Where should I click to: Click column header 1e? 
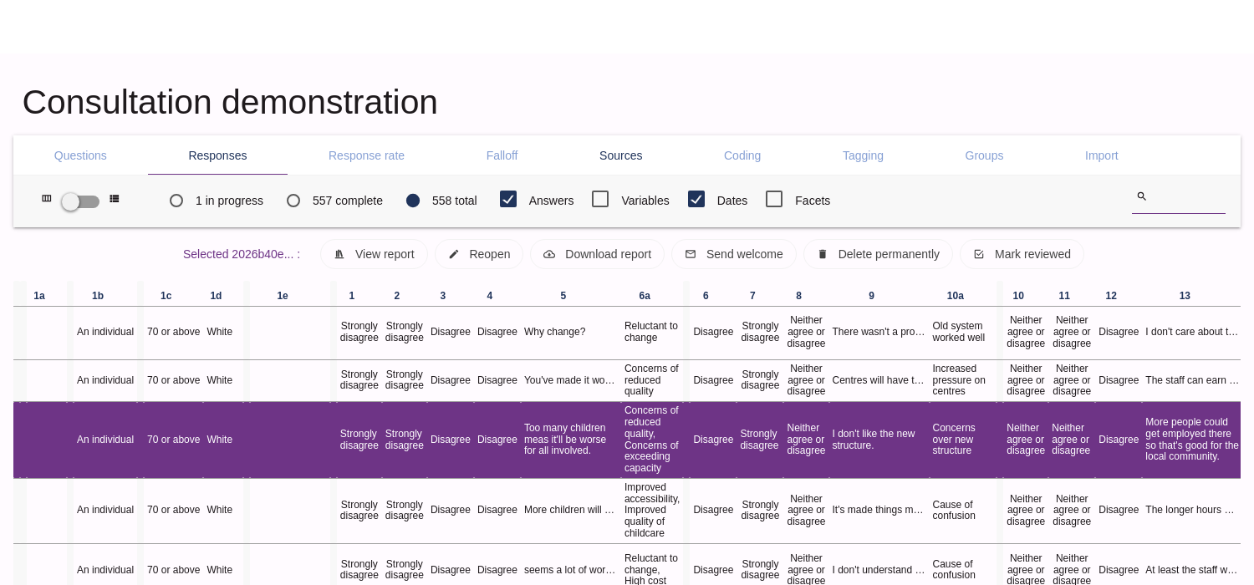[x=283, y=296]
